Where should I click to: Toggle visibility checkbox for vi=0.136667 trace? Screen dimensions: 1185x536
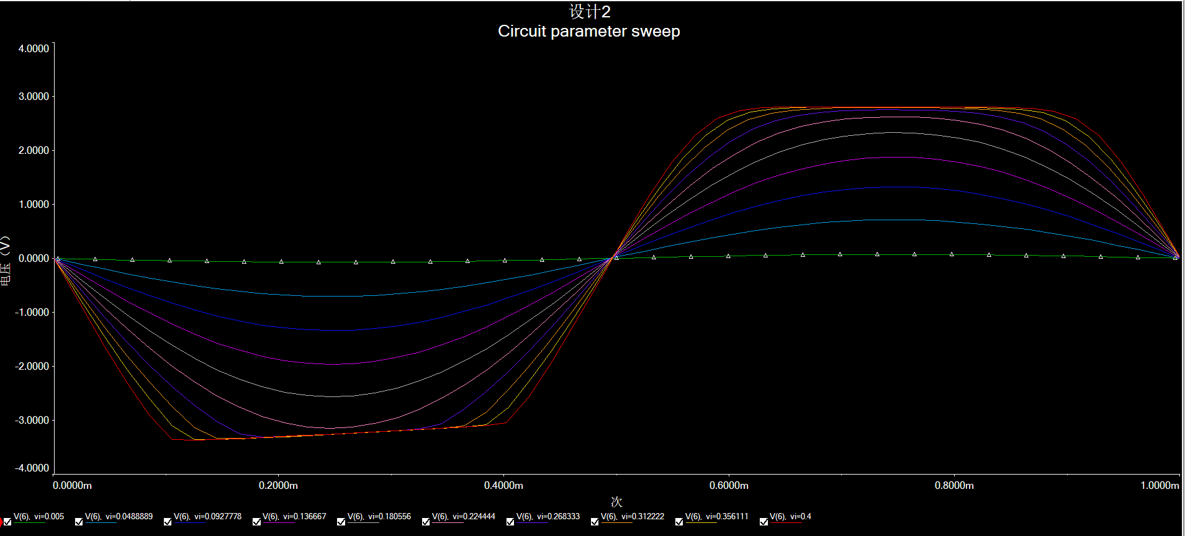pyautogui.click(x=256, y=522)
